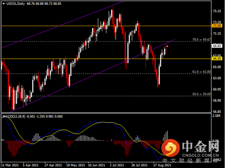Click the red cloud CNGOLD logo icon
The width and height of the screenshot is (225, 168).
coord(171,148)
